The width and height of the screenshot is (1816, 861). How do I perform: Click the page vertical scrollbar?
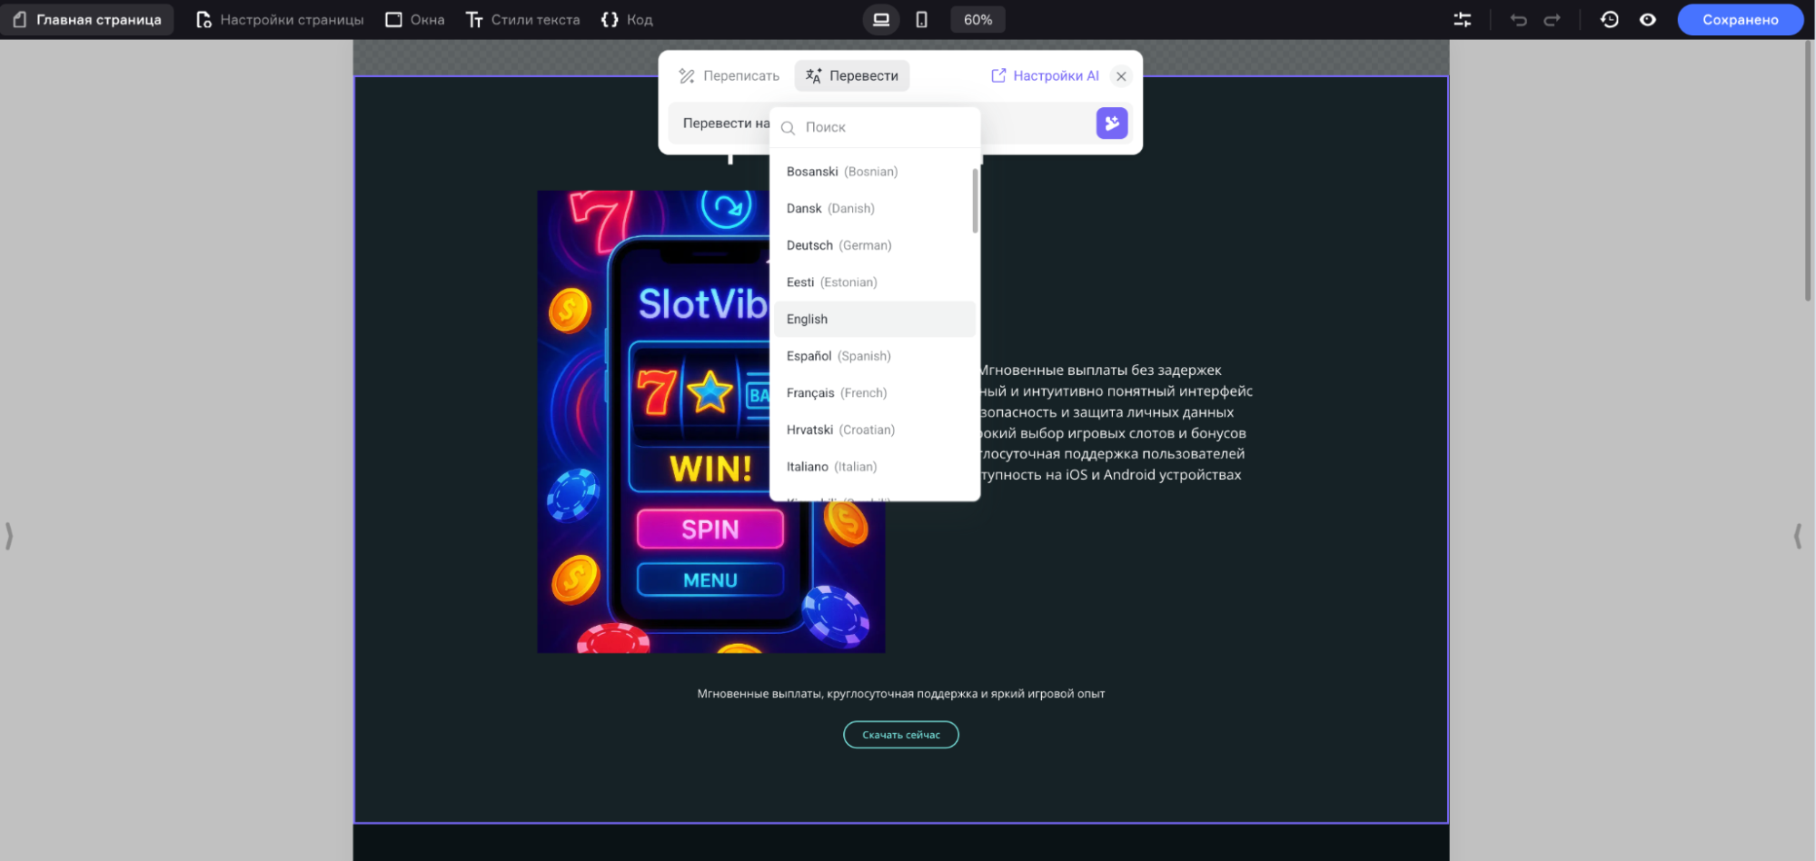pos(1808,173)
